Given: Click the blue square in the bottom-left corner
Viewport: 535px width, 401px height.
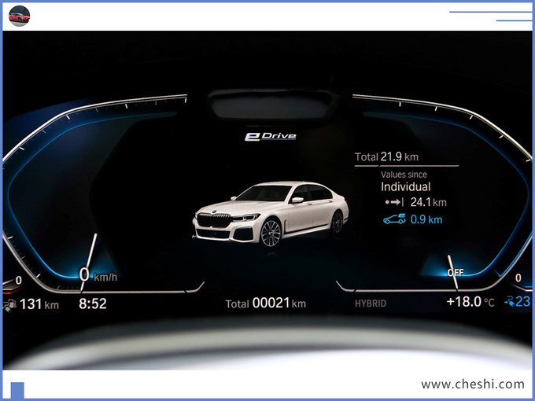Looking at the screenshot, I should 17,389.
